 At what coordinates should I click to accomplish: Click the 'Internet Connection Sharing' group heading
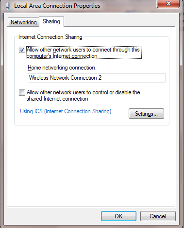50,37
